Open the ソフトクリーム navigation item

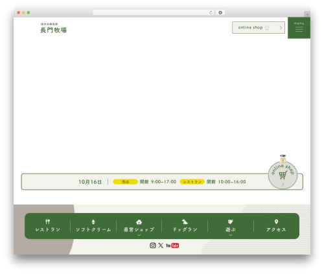coord(93,226)
